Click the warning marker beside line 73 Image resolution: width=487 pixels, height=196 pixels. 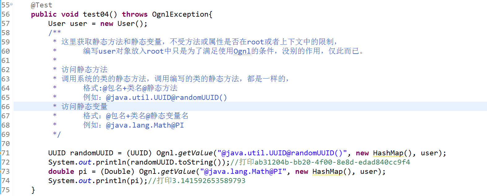pyautogui.click(x=1, y=172)
